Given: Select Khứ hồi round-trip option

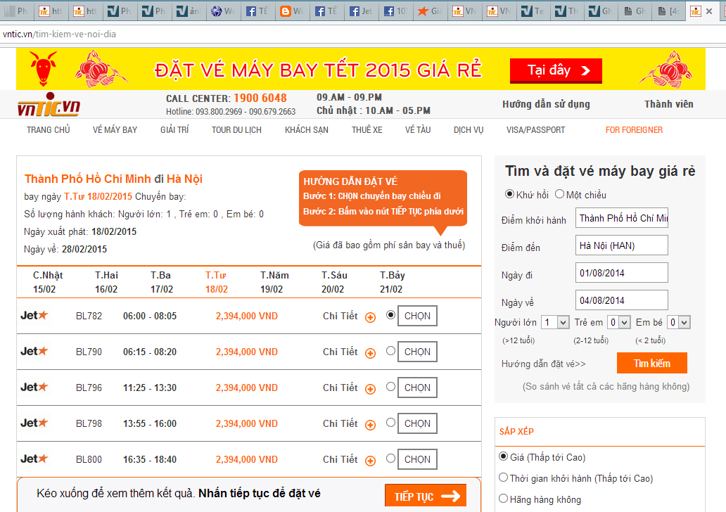Looking at the screenshot, I should pos(509,194).
